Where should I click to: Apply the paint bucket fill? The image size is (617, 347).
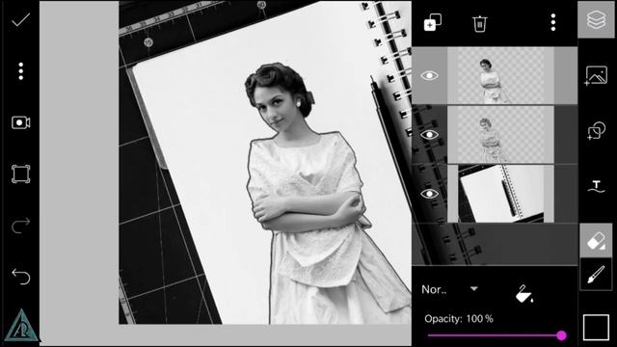point(524,293)
